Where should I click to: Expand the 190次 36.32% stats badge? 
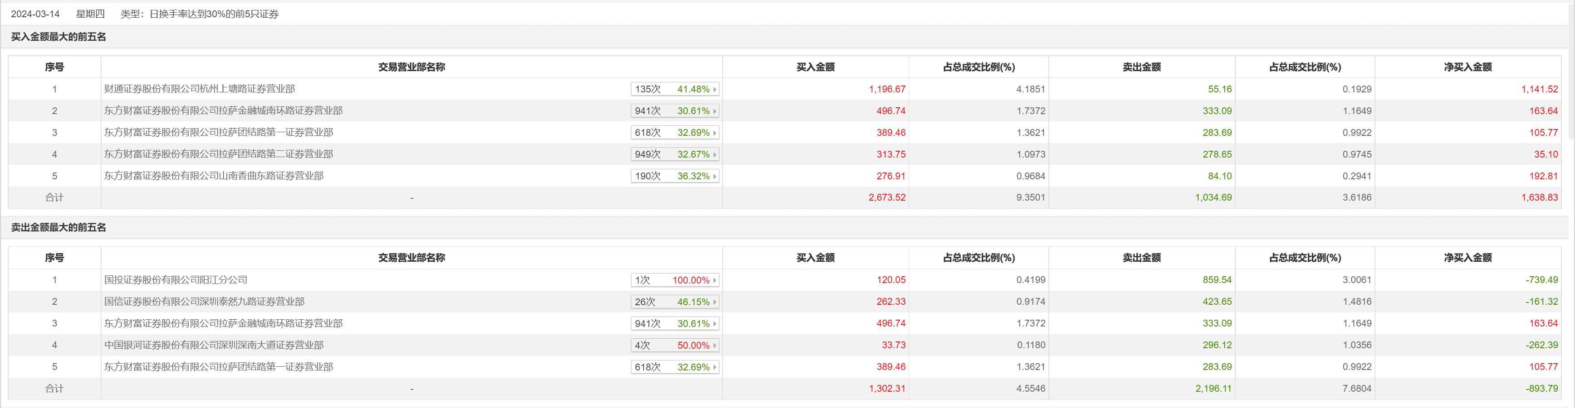(x=675, y=176)
